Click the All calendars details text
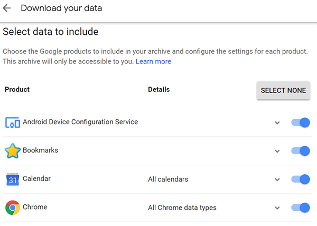 tap(168, 180)
